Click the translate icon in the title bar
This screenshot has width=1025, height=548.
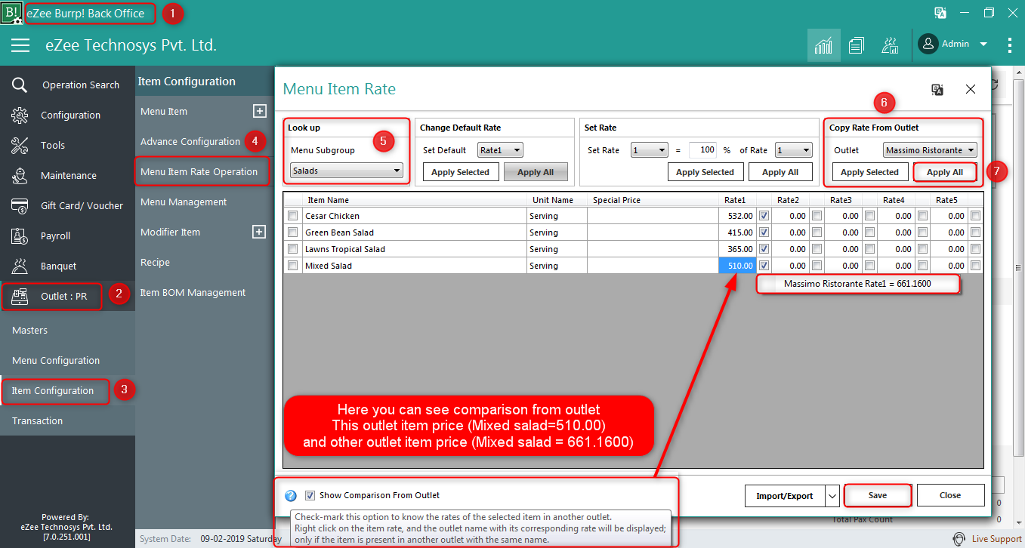940,13
